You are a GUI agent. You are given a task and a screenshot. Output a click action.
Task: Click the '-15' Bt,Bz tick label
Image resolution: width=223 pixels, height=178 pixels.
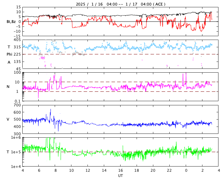(17, 36)
